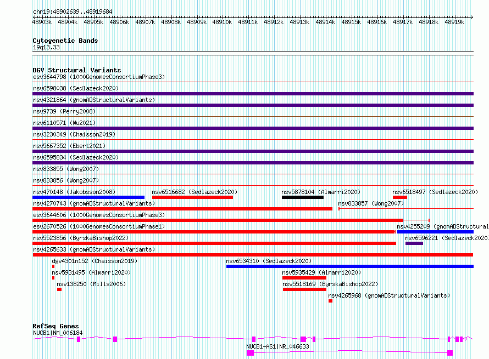Open variant label nsv3230349 (Chaisson2019)
This screenshot has width=489, height=359.
coord(74,134)
